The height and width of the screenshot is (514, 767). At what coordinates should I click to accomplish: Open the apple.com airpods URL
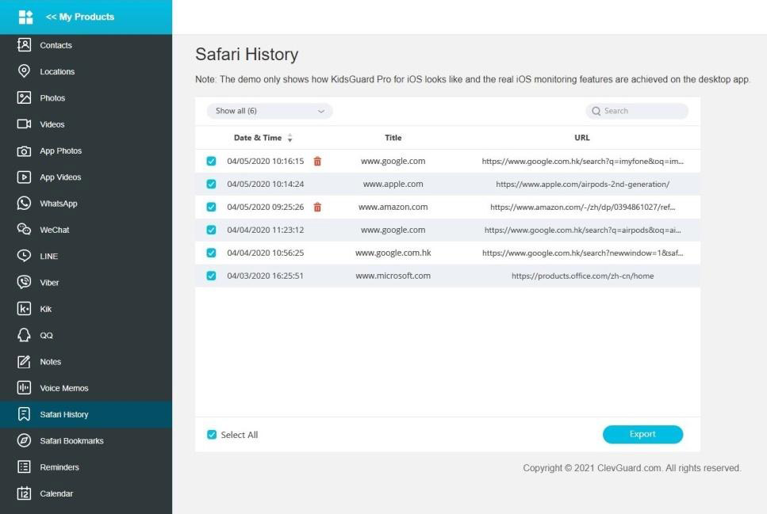pyautogui.click(x=583, y=185)
